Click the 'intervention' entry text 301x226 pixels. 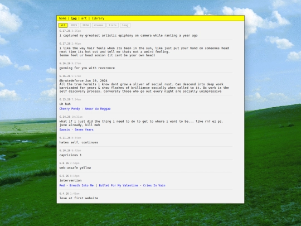tap(70, 180)
